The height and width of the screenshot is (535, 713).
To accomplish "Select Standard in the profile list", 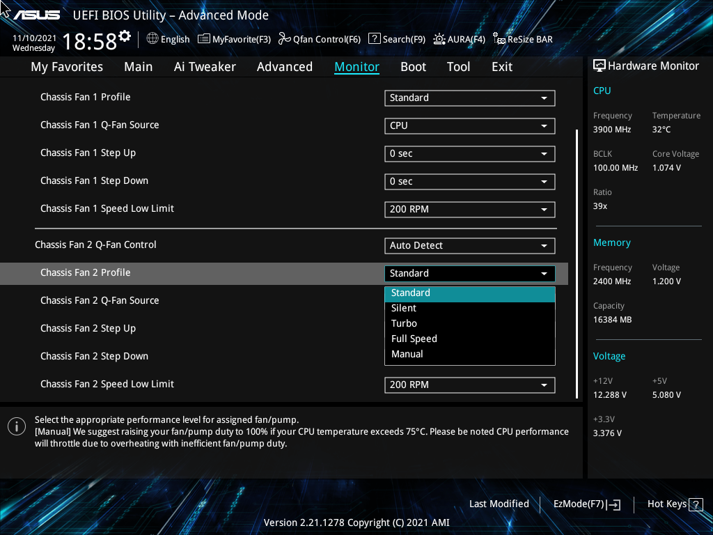I will tap(470, 293).
